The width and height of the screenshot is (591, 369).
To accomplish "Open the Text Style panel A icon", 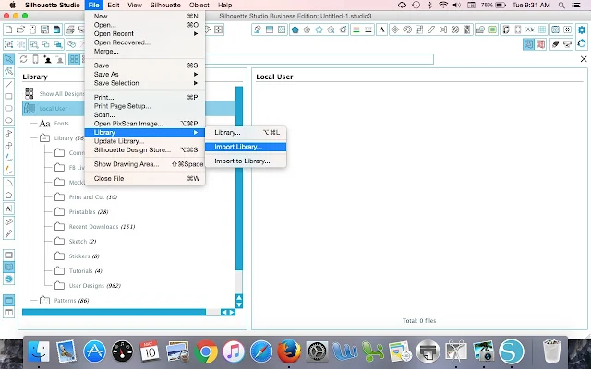I will pos(381,30).
